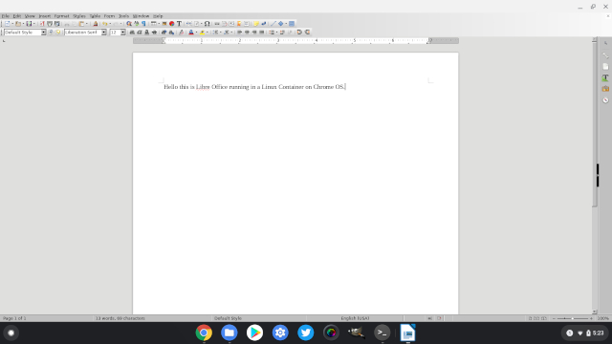Expand the basic shapes dropdown arrow
The width and height of the screenshot is (612, 344).
tap(286, 23)
